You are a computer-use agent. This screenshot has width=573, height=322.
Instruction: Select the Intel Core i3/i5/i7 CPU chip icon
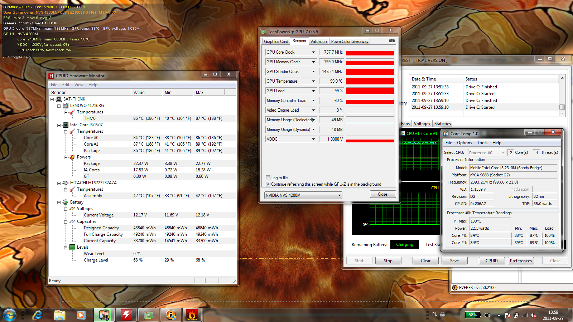click(x=66, y=125)
